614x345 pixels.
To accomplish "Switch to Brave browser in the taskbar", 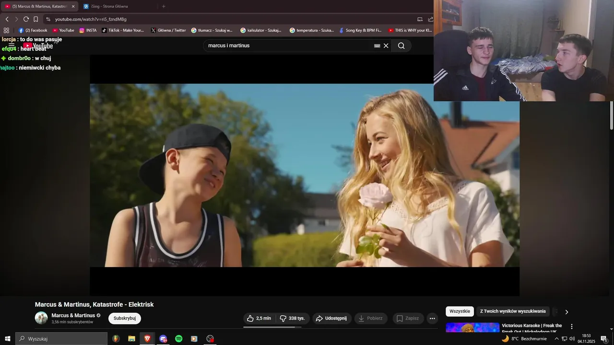I will (147, 339).
